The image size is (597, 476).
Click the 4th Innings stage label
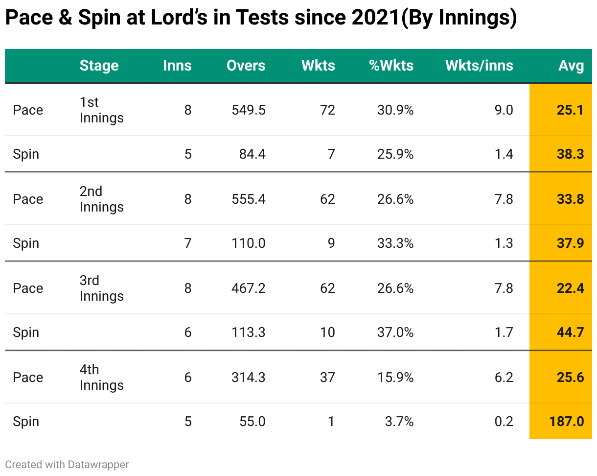tap(101, 377)
